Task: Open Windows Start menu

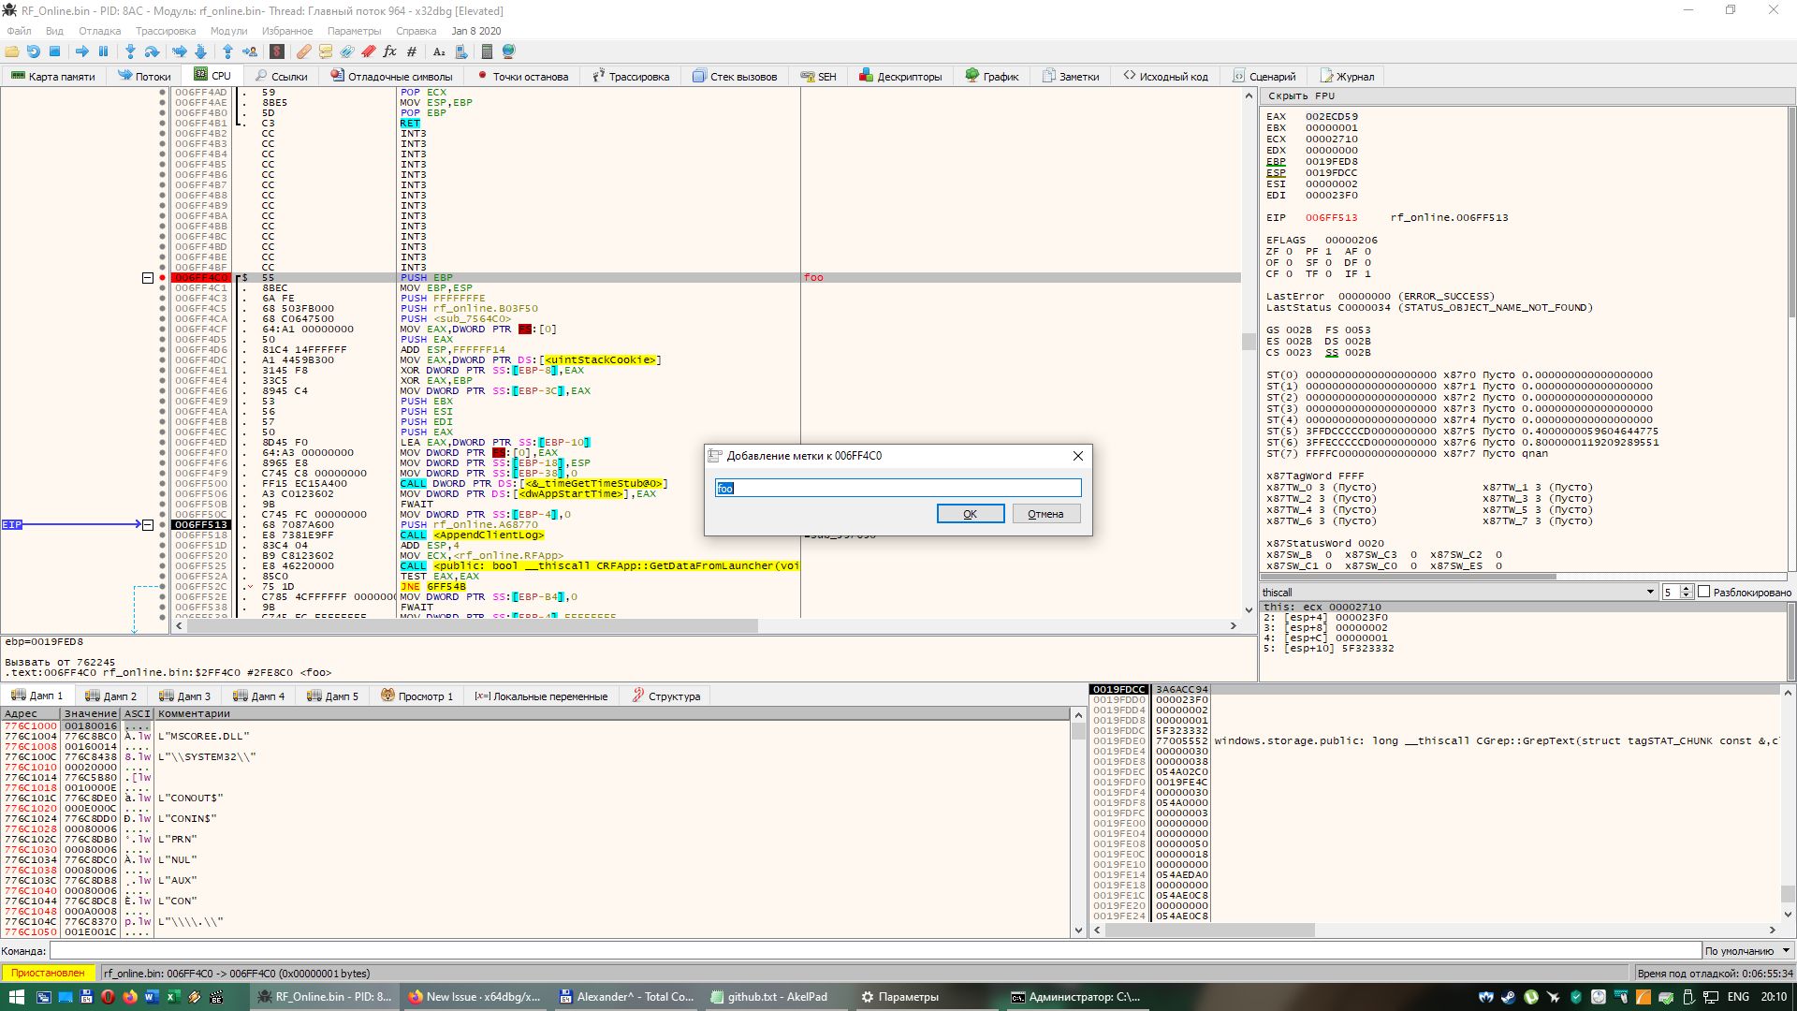Action: click(x=16, y=997)
